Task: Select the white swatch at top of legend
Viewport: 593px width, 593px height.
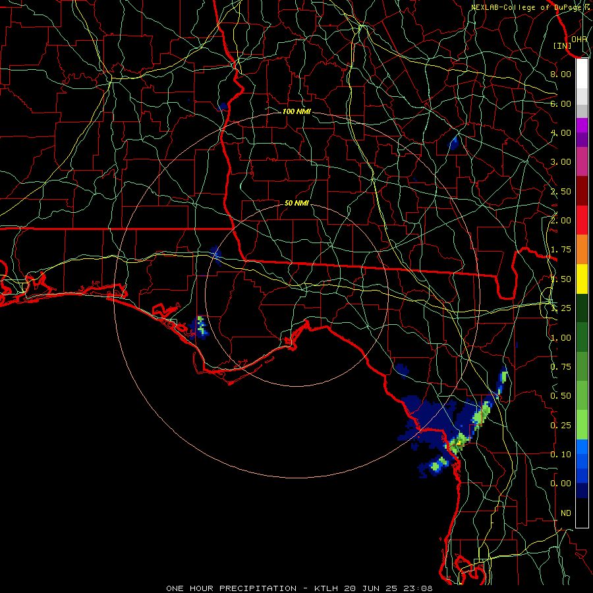Action: (x=582, y=74)
